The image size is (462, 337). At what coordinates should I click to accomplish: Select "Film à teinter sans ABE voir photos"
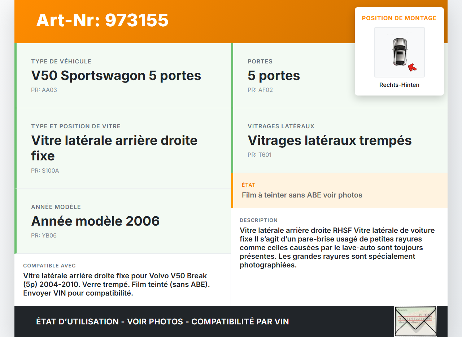(x=302, y=195)
